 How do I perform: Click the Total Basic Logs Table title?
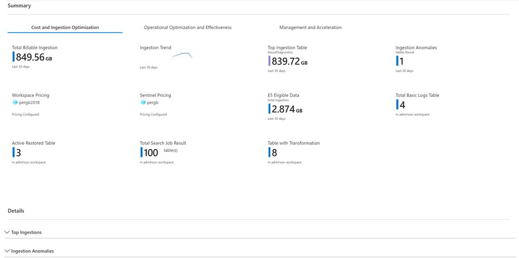(417, 95)
